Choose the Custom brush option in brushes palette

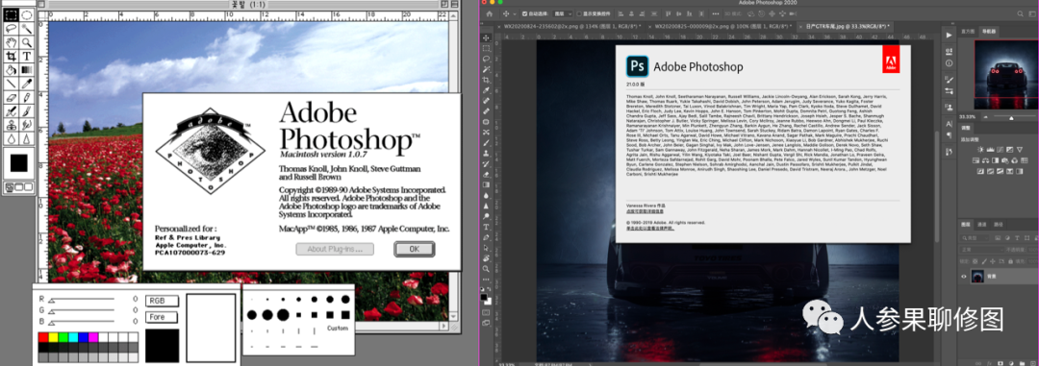(x=338, y=329)
